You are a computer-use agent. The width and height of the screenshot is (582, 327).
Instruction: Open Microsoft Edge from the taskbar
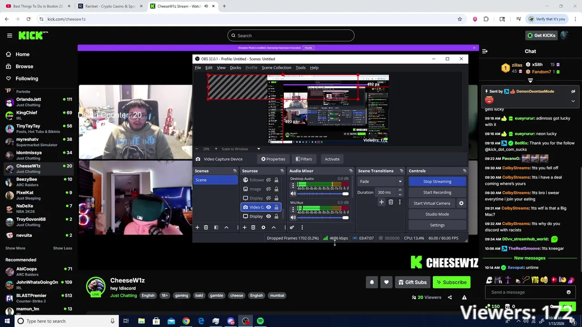click(x=201, y=321)
